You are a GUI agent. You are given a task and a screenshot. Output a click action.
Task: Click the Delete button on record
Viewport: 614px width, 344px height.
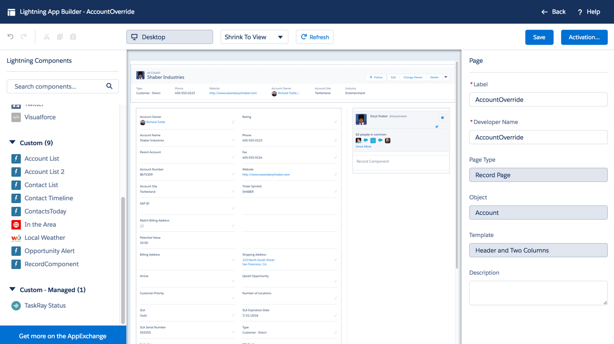(434, 77)
